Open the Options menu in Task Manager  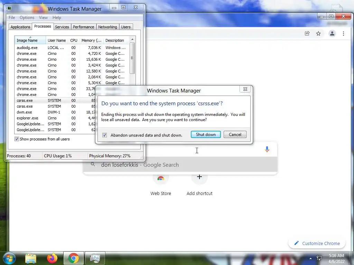pyautogui.click(x=27, y=18)
